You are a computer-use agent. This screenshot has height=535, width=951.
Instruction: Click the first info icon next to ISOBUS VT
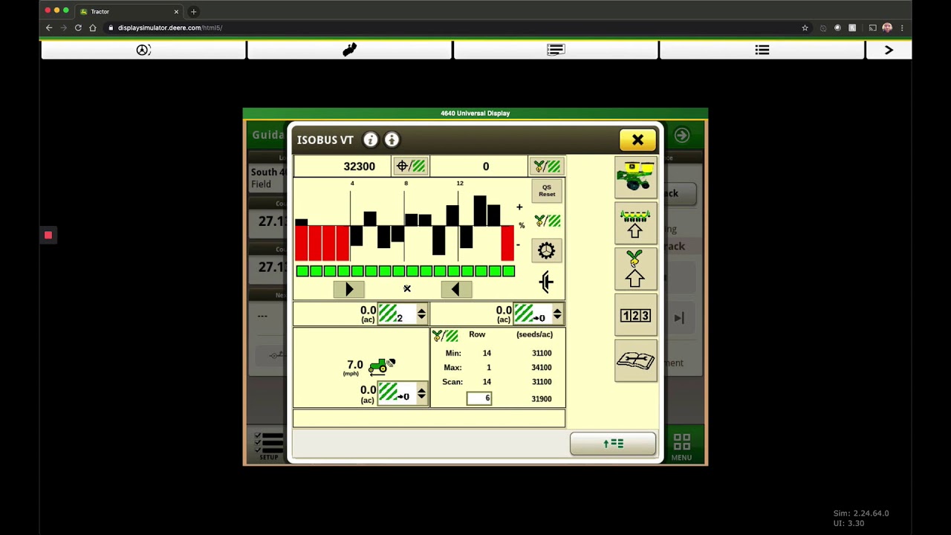pos(371,140)
